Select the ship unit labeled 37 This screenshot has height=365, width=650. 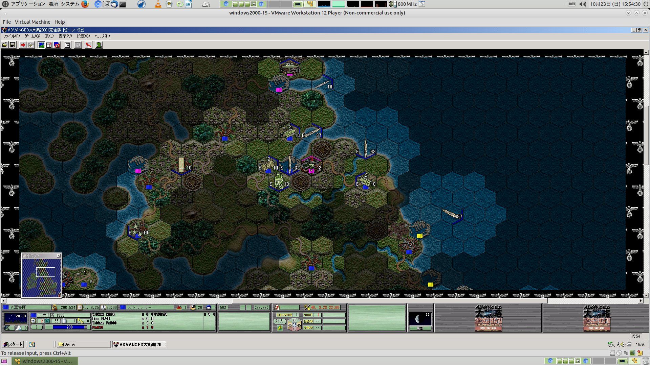(312, 132)
